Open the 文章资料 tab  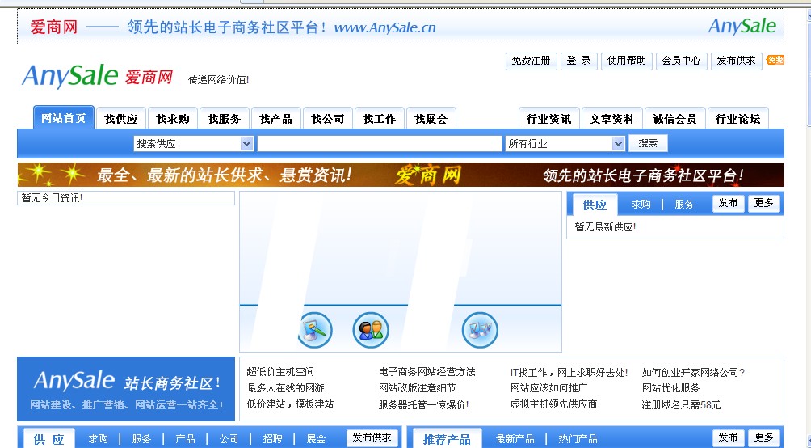click(611, 119)
